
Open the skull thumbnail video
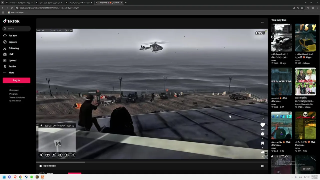click(x=305, y=125)
